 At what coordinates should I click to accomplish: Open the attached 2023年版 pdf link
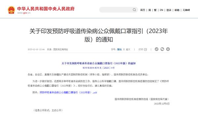click(68, 93)
